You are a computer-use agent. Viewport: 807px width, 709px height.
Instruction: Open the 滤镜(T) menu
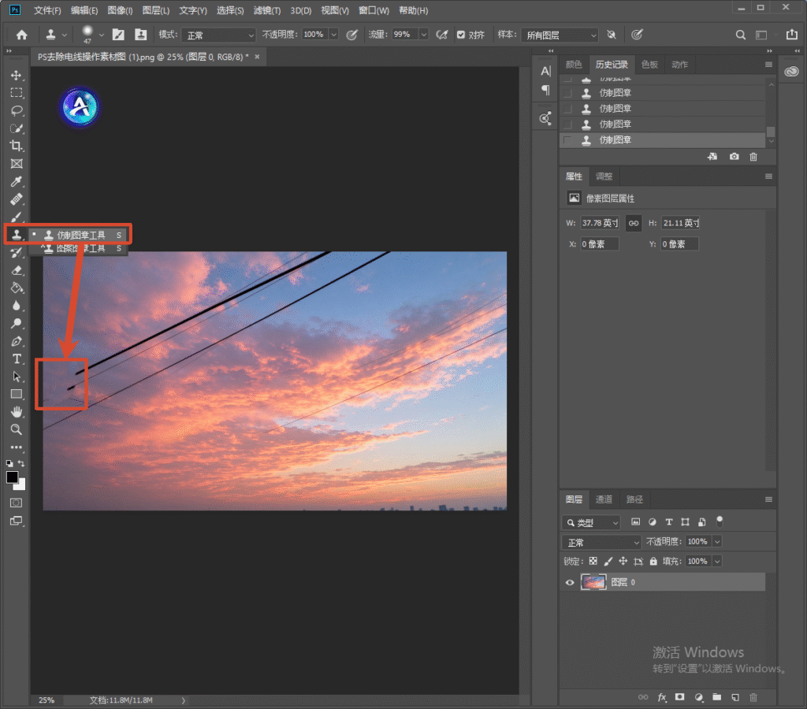click(267, 10)
